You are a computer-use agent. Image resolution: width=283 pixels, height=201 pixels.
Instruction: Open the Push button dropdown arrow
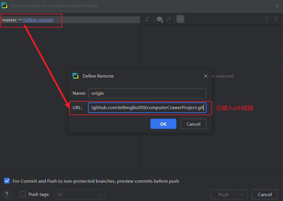pyautogui.click(x=243, y=194)
